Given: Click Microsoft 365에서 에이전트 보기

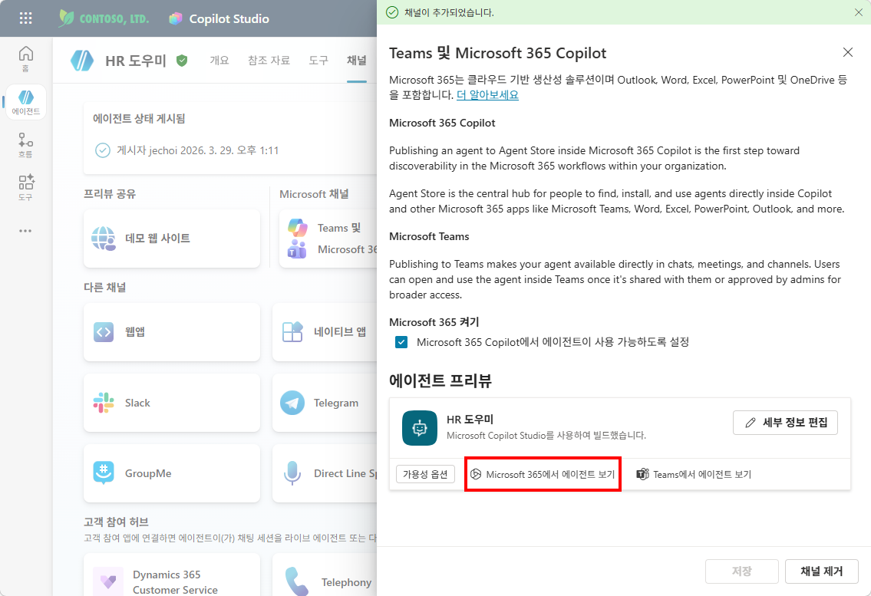Looking at the screenshot, I should point(543,474).
